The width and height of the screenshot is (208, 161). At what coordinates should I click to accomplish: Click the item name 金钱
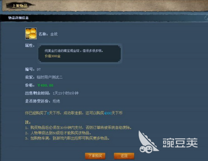54,34
